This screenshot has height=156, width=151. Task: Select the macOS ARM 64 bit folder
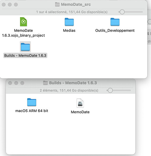coord(32,102)
